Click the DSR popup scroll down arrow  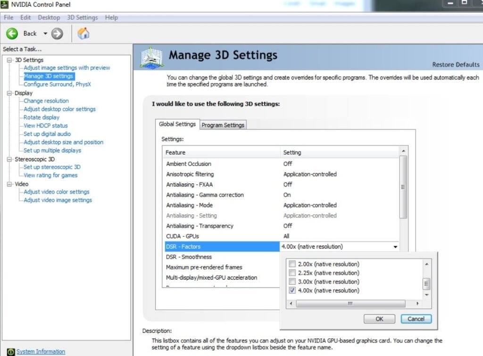426,295
